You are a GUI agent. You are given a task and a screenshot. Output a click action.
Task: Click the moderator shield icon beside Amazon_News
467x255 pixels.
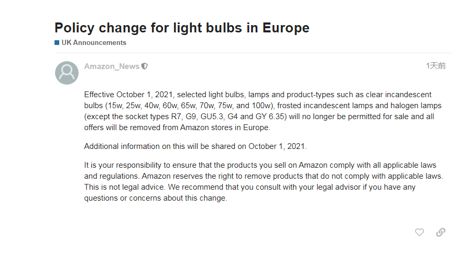point(145,66)
